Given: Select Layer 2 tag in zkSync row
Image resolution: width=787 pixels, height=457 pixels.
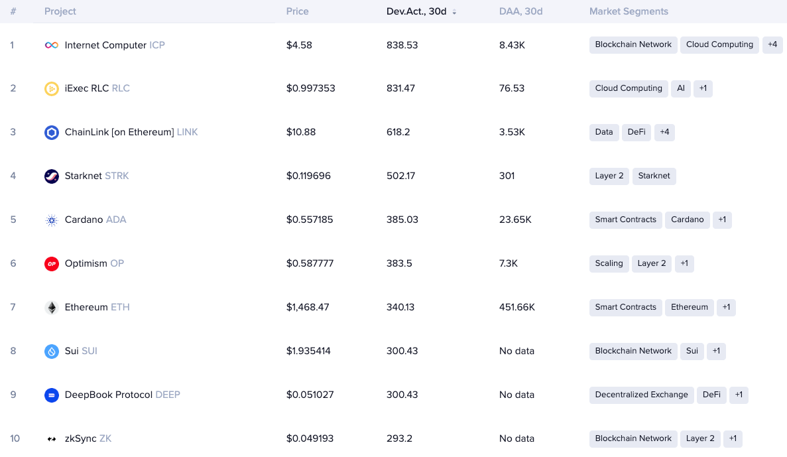Looking at the screenshot, I should [700, 438].
